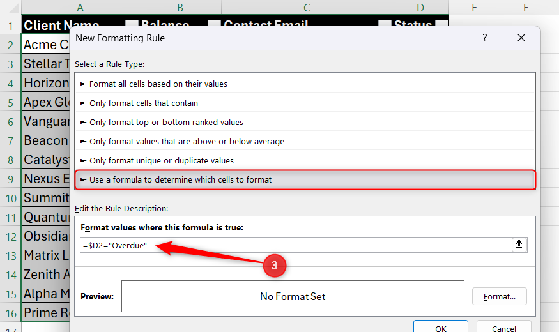Open the Balance column filter dropdown
Viewport: 559px width, 332px height.
pyautogui.click(x=214, y=24)
